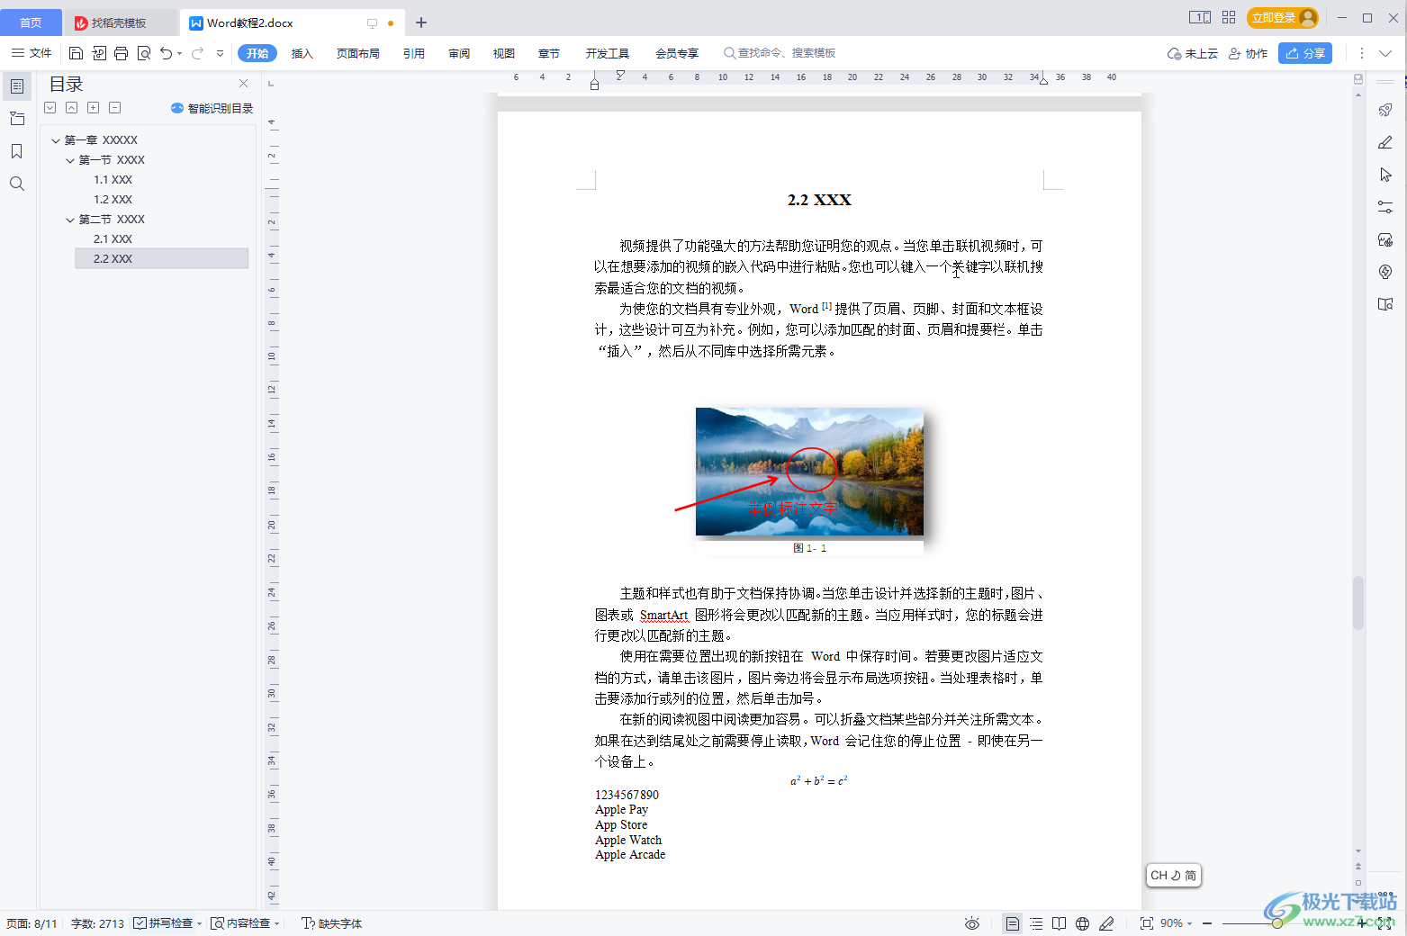Switch to the 开发工具 ribbon tab

[608, 53]
